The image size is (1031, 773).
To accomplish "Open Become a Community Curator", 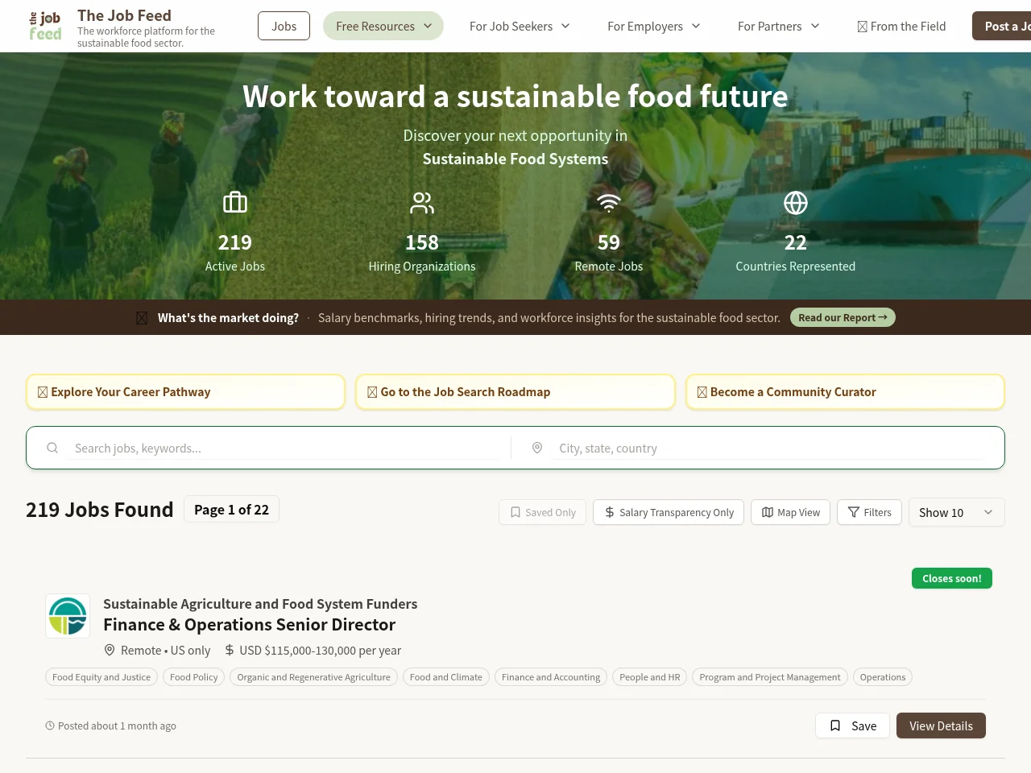I will point(845,392).
